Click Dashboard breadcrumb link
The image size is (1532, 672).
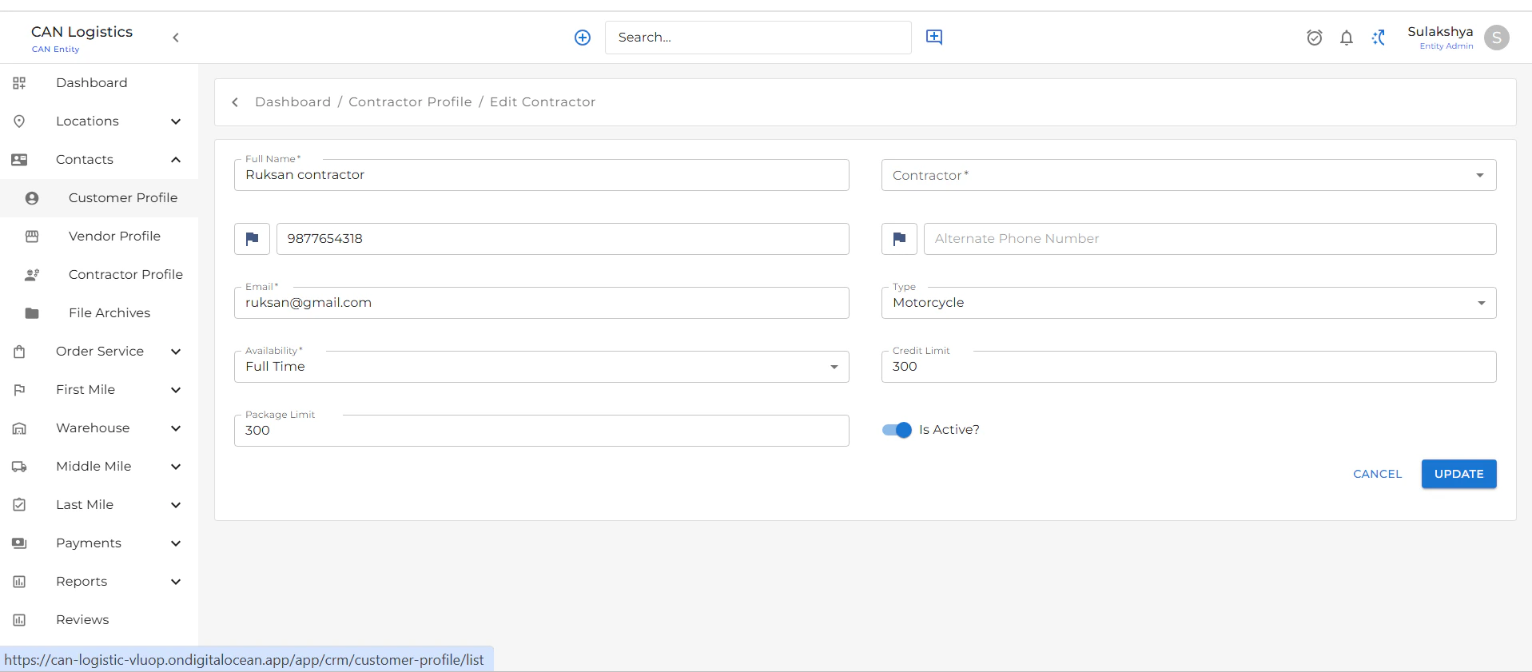[x=292, y=102]
